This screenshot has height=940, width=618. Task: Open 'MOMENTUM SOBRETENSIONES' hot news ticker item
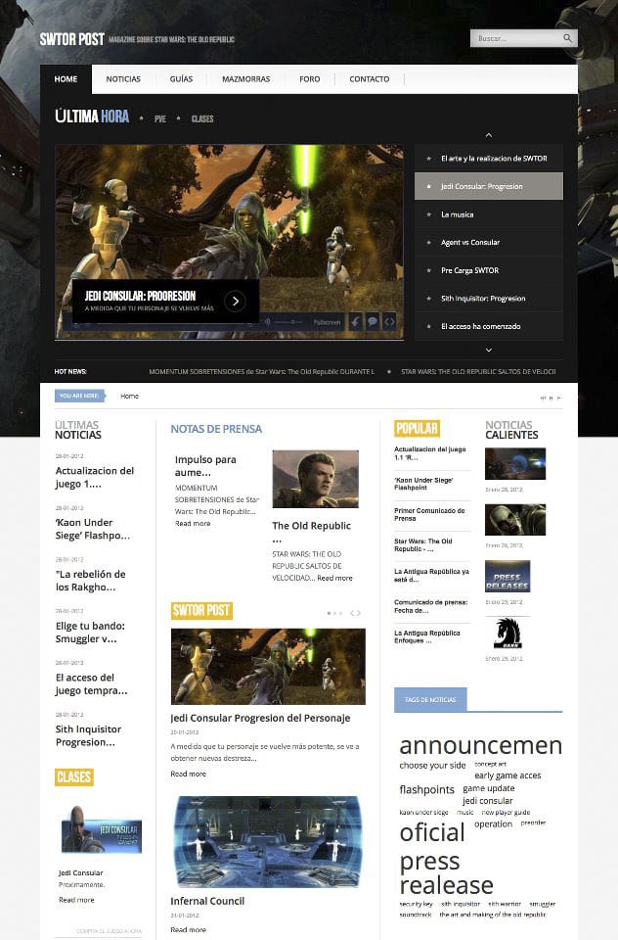coord(262,372)
